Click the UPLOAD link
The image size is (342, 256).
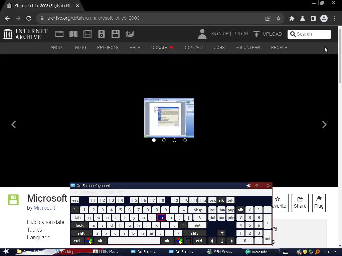point(273,34)
